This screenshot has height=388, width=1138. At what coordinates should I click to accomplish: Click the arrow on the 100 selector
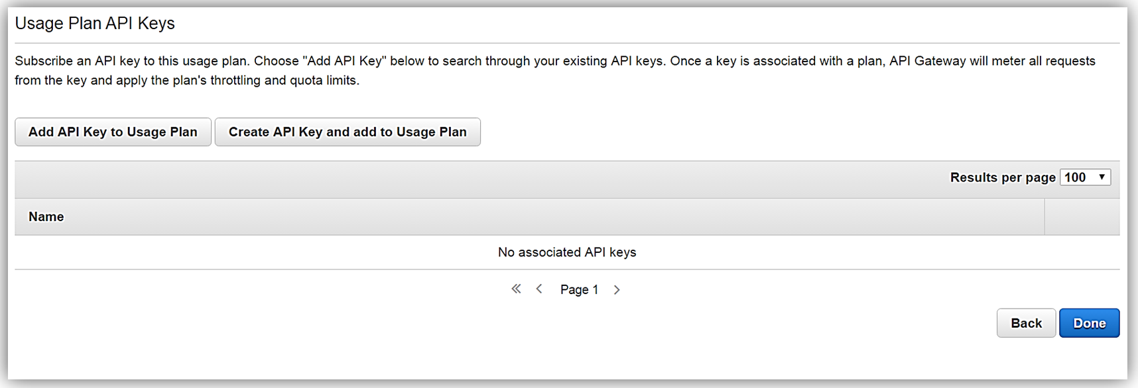[1102, 177]
